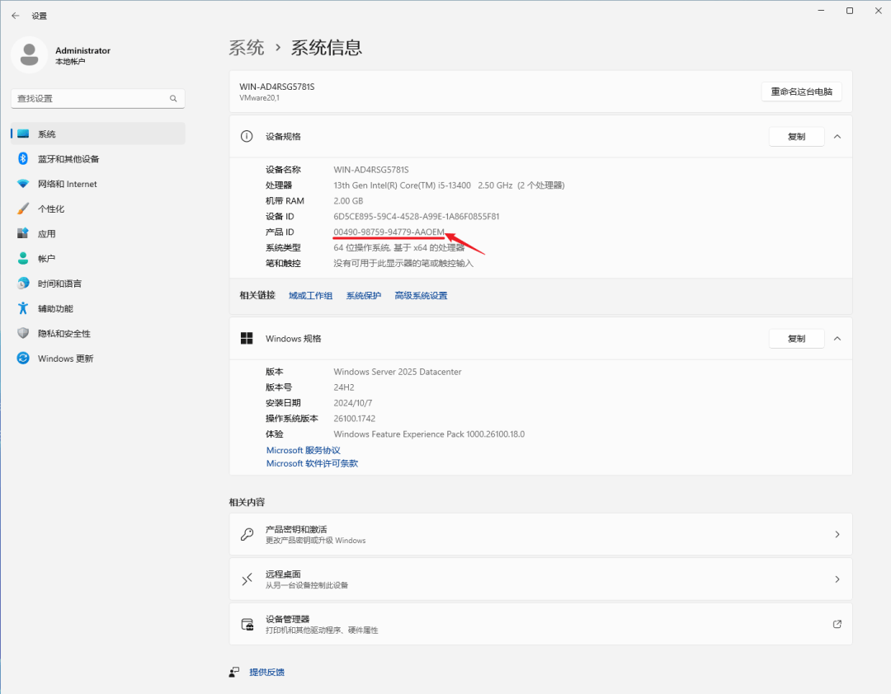Go to 网络和 Internet settings

97,184
